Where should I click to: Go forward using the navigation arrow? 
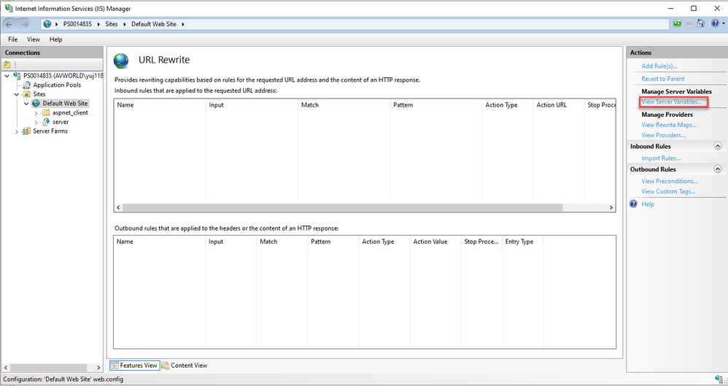tap(25, 24)
